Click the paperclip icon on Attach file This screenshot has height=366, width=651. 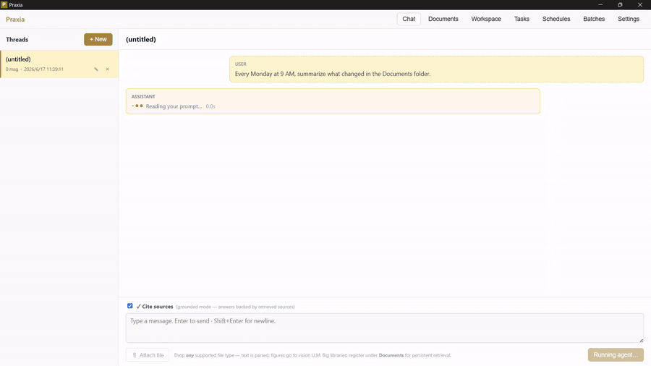pyautogui.click(x=134, y=355)
